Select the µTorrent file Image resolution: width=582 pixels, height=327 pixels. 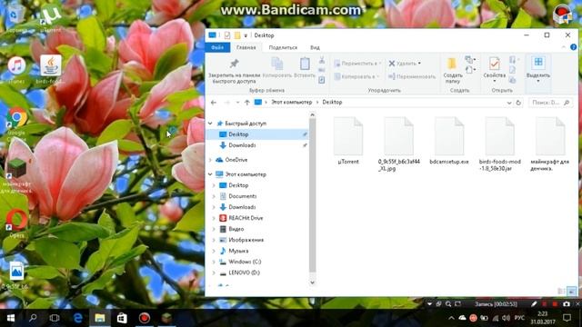pyautogui.click(x=348, y=141)
